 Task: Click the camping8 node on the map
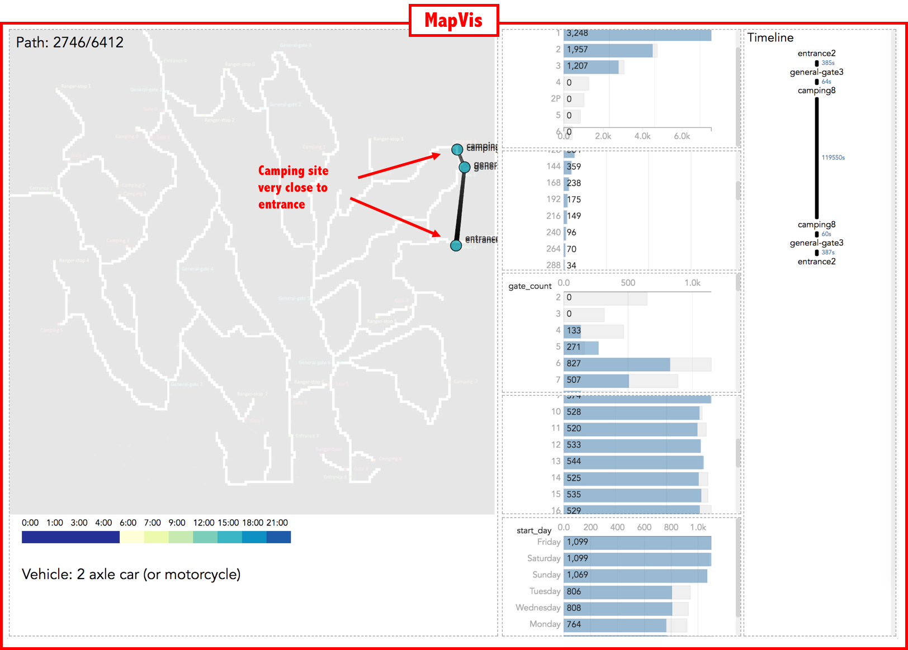(x=457, y=149)
